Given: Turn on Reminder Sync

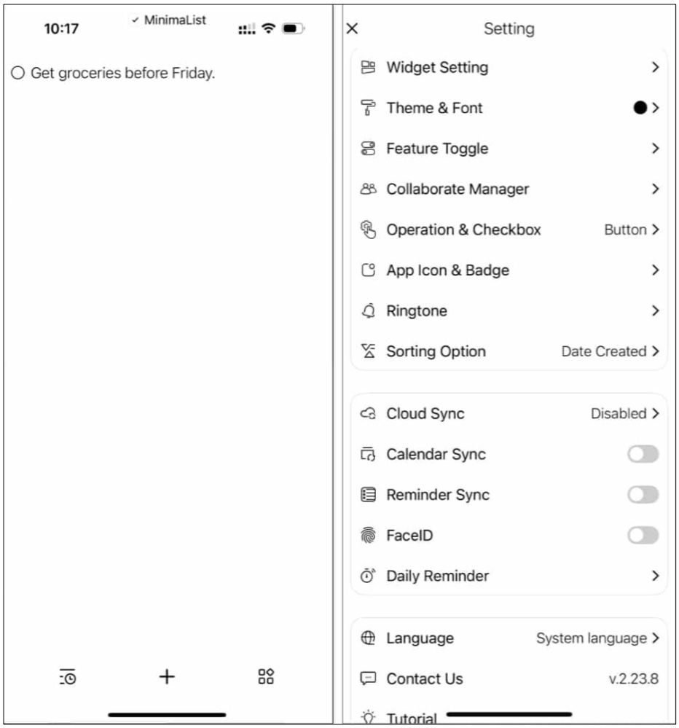Looking at the screenshot, I should (x=644, y=493).
